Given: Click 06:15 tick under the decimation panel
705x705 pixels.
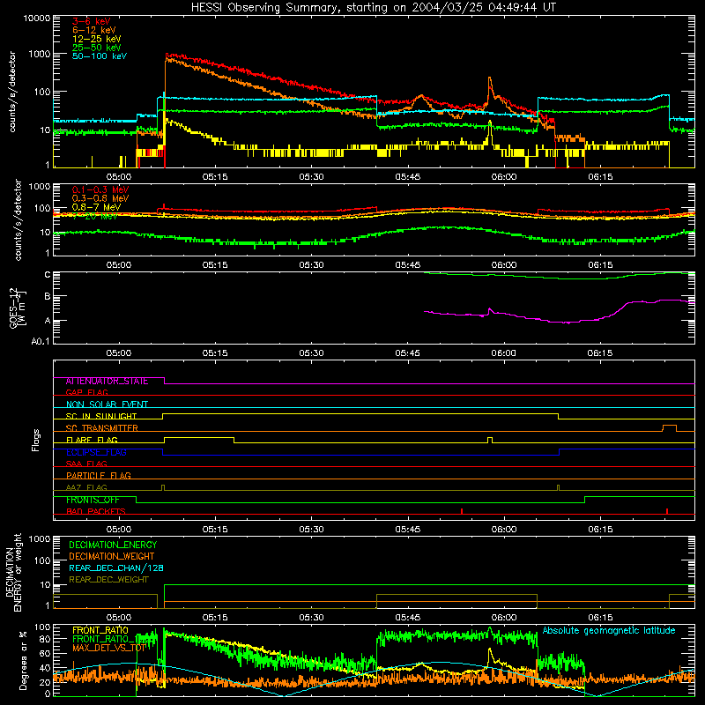Looking at the screenshot, I should pos(600,618).
